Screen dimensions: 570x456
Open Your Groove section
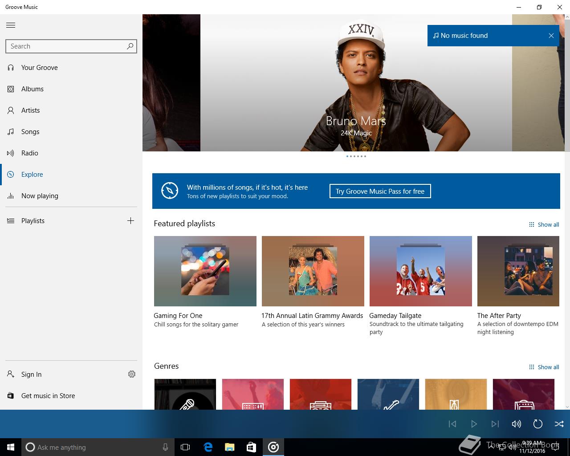(x=71, y=68)
